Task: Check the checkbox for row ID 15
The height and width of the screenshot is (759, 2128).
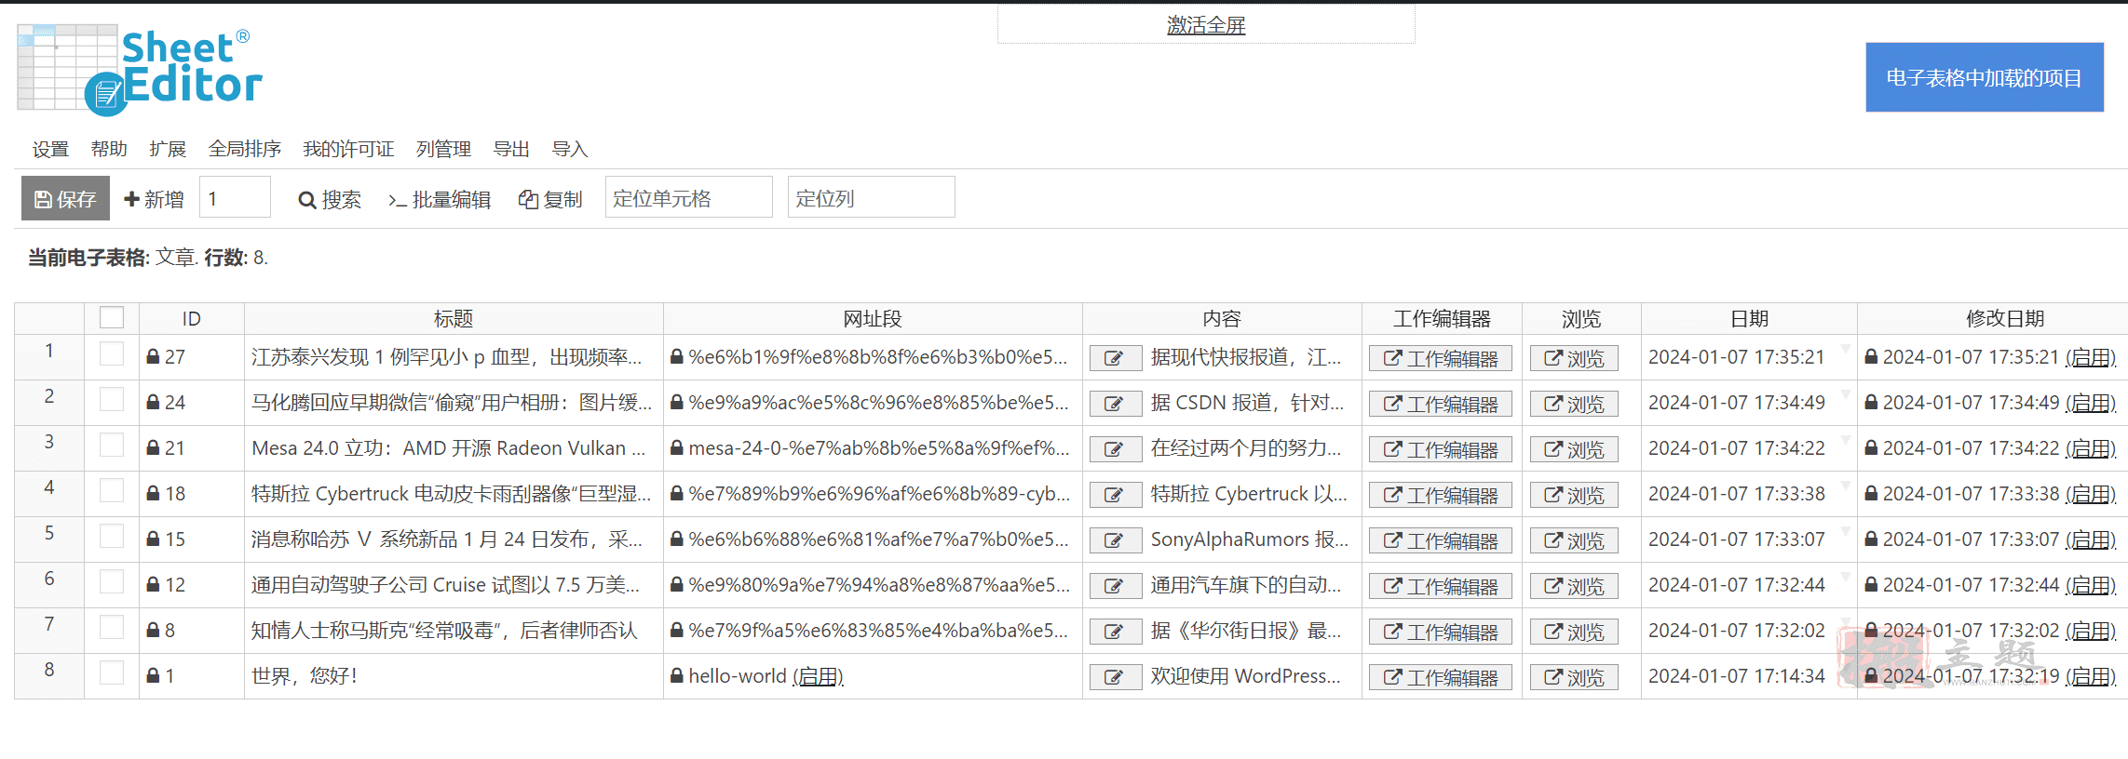Action: (112, 536)
